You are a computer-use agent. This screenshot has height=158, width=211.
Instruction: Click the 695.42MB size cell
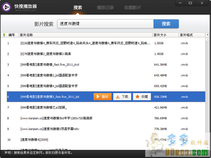click(160, 86)
